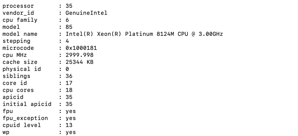Click the 'apicid' label text
Screen dimensions: 298x136
point(13,97)
